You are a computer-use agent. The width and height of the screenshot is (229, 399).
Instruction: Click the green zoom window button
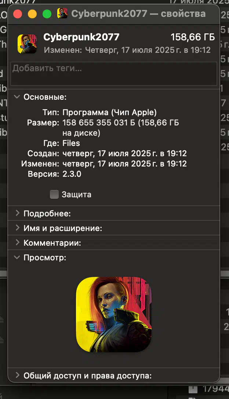47,14
